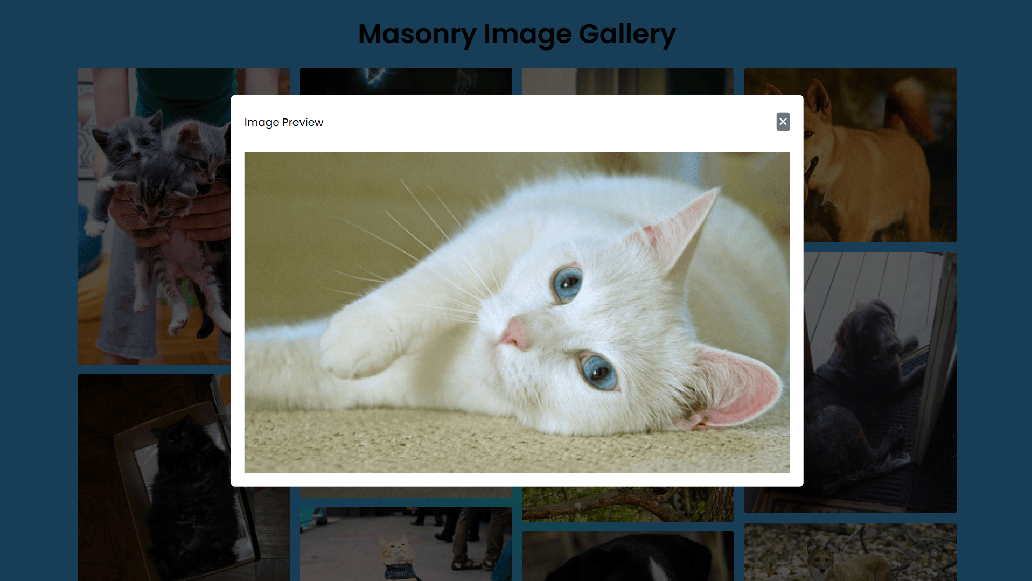
Task: Click the sandy thumbnail strip beneath the modal
Action: point(406,492)
